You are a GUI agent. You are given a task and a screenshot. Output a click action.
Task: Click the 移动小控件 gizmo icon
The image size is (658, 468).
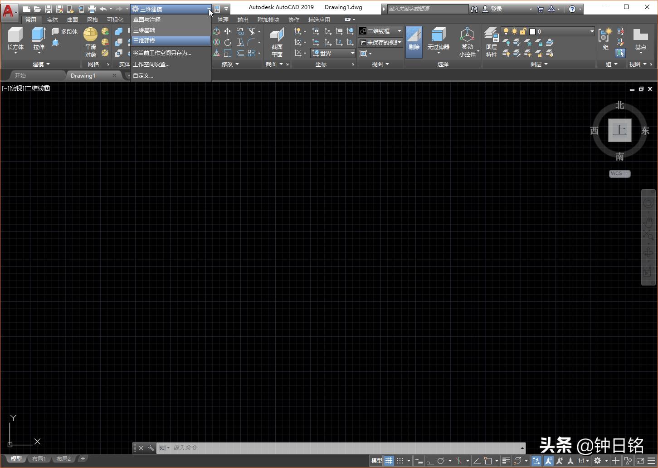(468, 42)
